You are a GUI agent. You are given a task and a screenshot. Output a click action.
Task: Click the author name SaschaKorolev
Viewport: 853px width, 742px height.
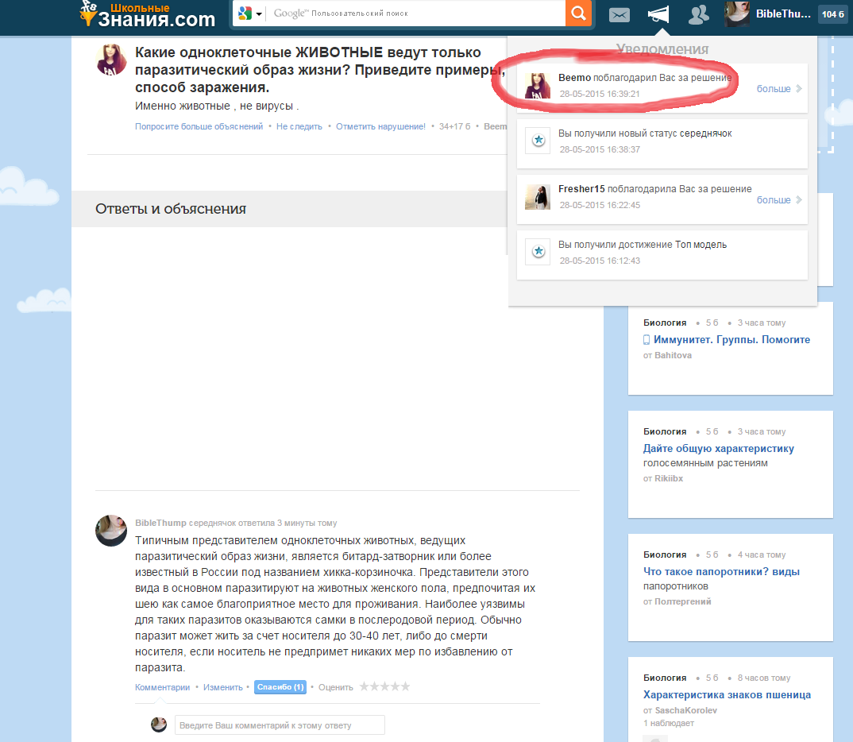686,710
